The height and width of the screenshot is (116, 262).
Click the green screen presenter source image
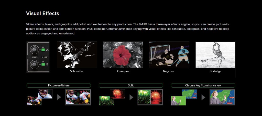(x=178, y=101)
